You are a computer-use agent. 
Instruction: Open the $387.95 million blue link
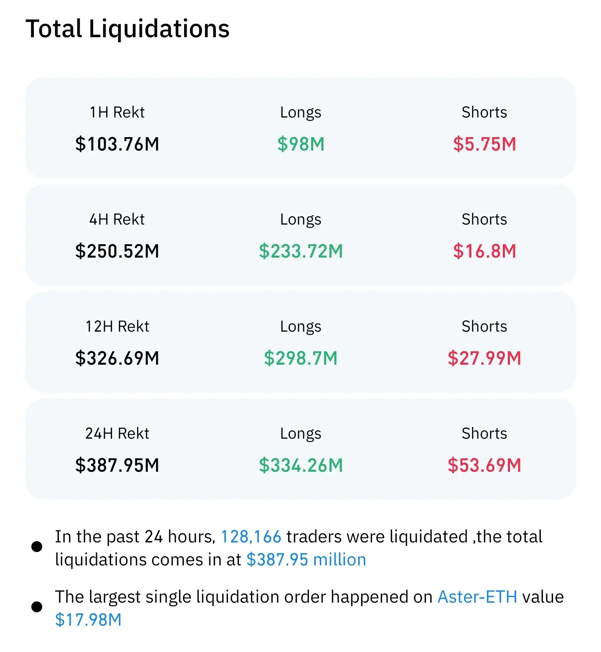[306, 560]
